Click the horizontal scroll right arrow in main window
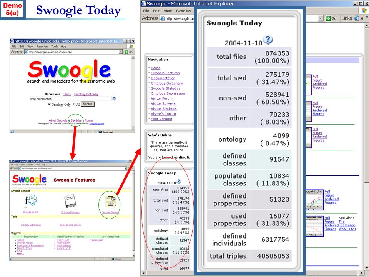 [362, 273]
